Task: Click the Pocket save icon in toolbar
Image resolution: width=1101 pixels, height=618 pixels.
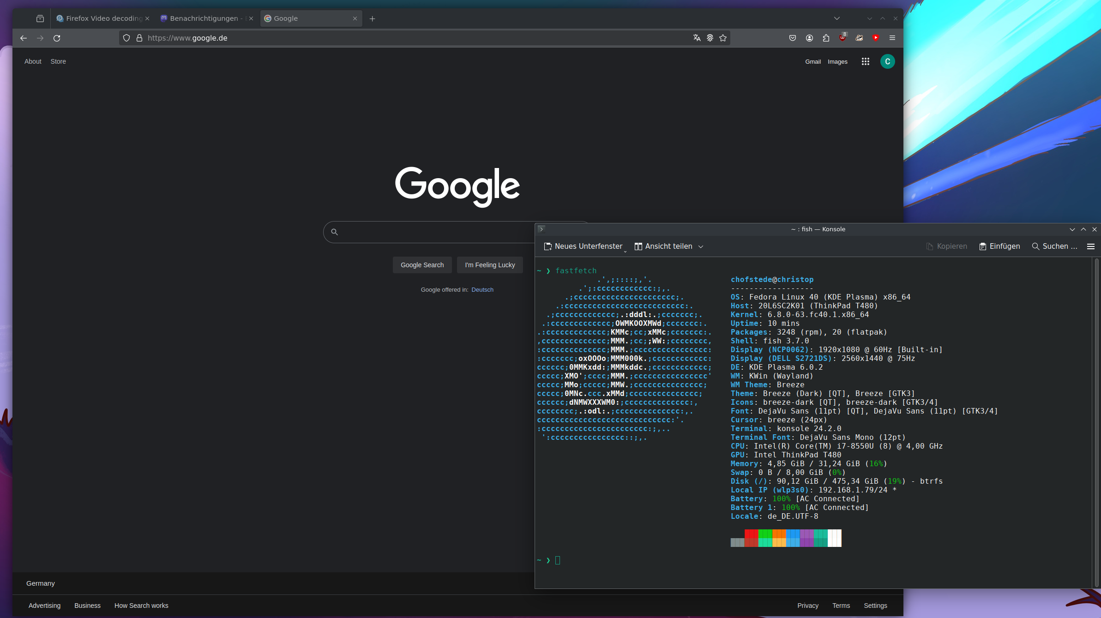Action: 793,38
